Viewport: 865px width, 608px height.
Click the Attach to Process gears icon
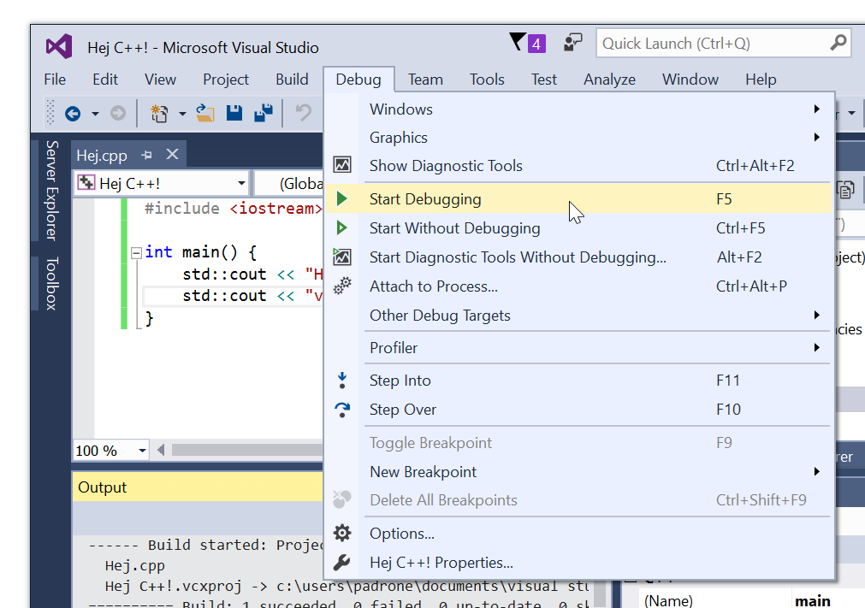[342, 286]
